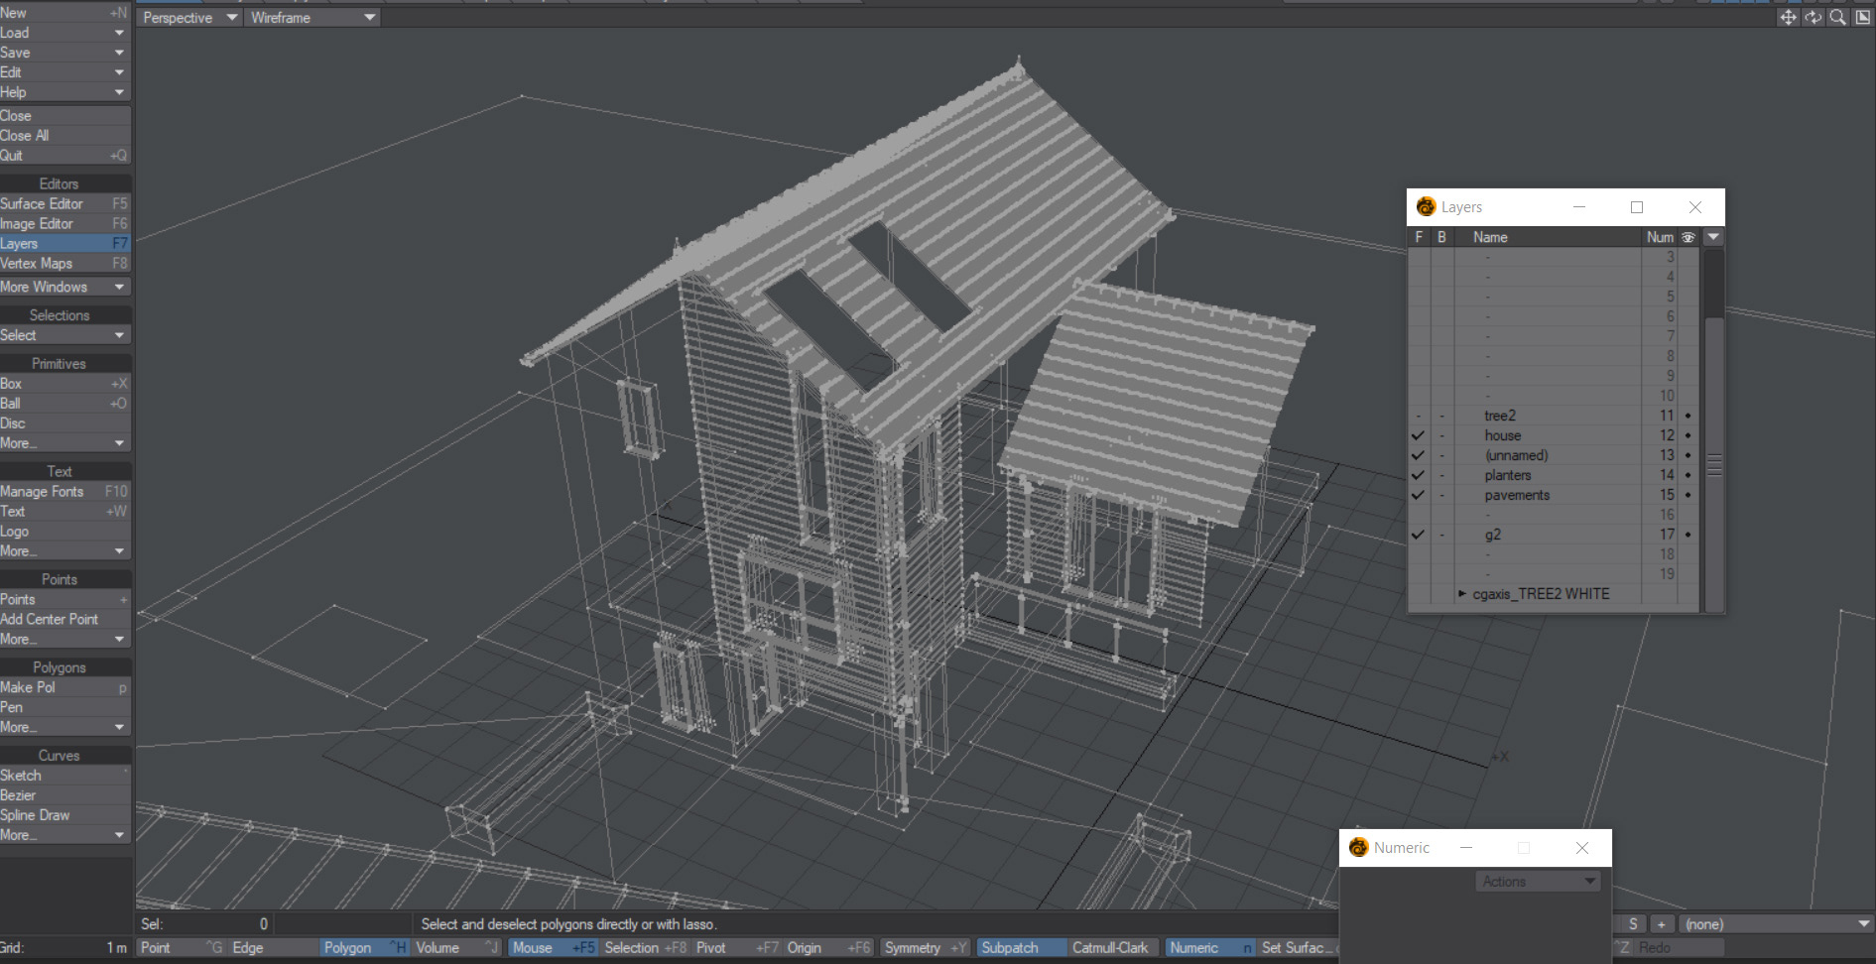Select the Pen polygon tool
This screenshot has height=964, width=1876.
click(65, 707)
